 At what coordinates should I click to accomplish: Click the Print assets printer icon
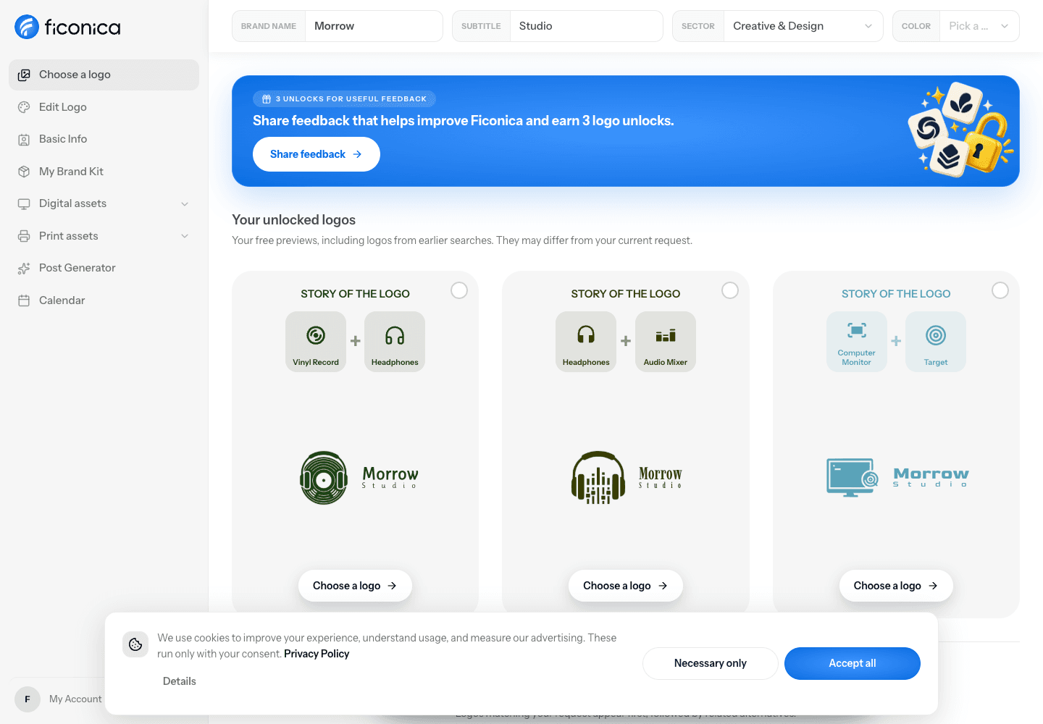(24, 236)
